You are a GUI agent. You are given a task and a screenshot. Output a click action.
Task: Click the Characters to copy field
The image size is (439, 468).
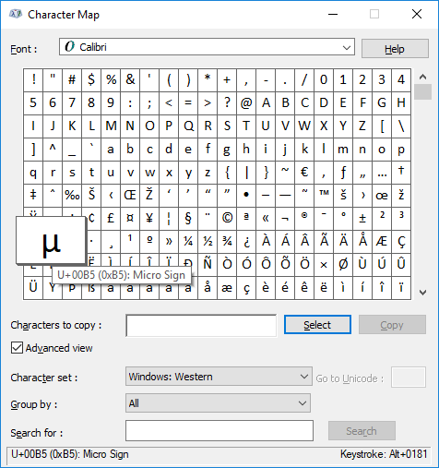[201, 325]
